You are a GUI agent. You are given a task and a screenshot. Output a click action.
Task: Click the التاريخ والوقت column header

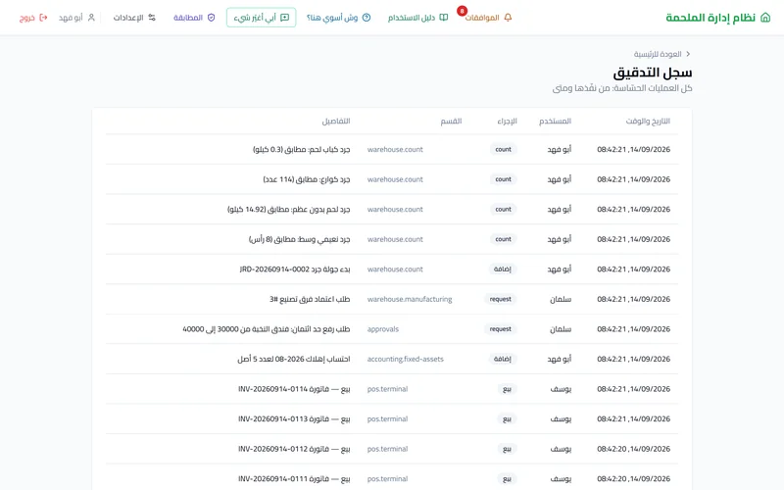coord(648,121)
